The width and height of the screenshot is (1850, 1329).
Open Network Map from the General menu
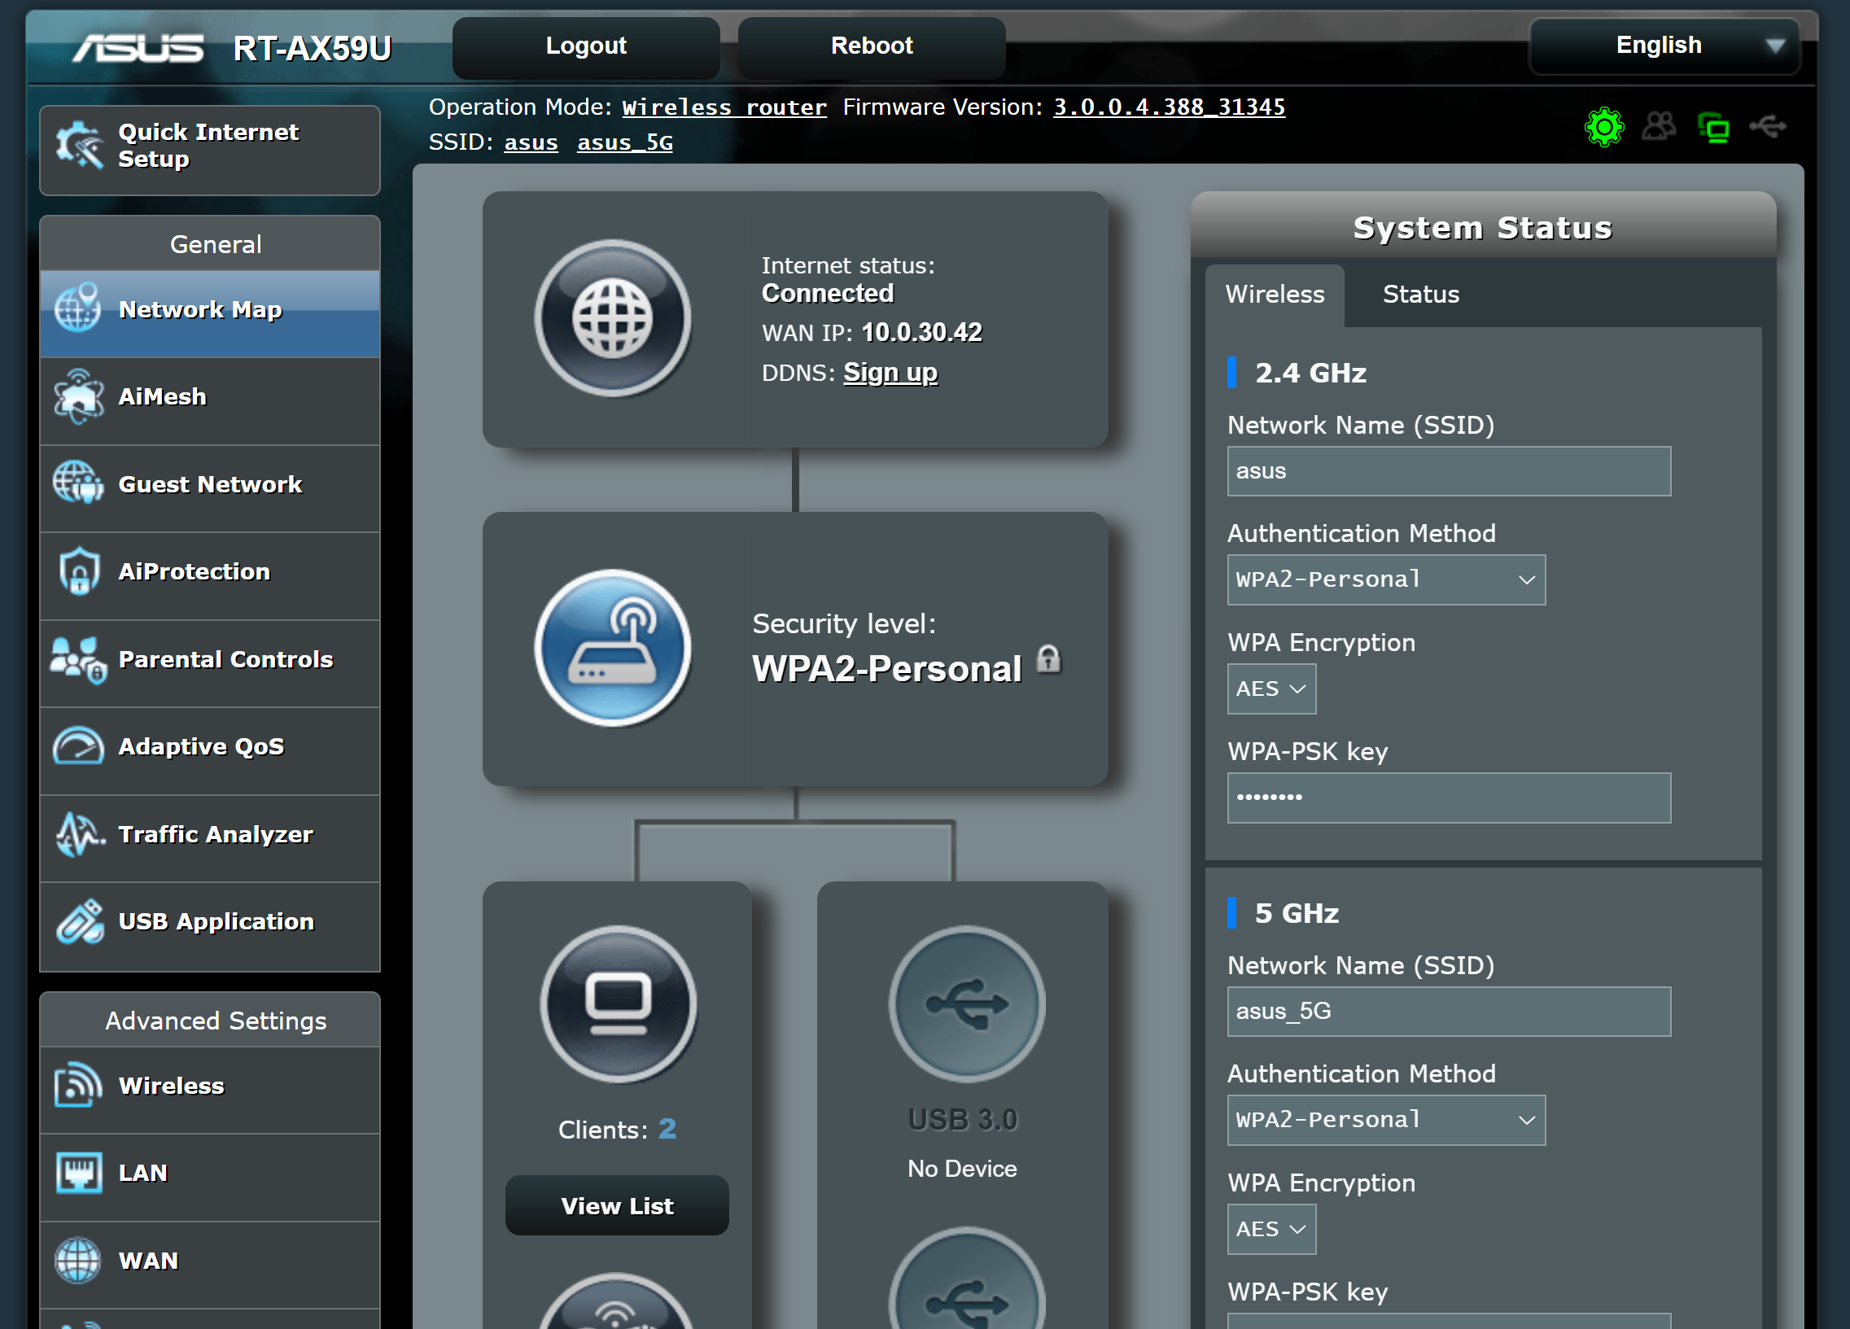pyautogui.click(x=210, y=313)
